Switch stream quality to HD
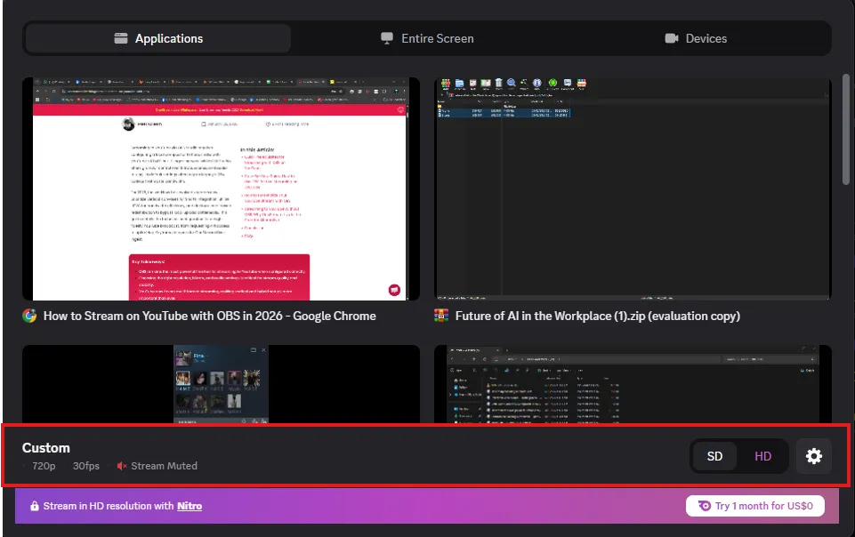The image size is (855, 537). pos(762,456)
